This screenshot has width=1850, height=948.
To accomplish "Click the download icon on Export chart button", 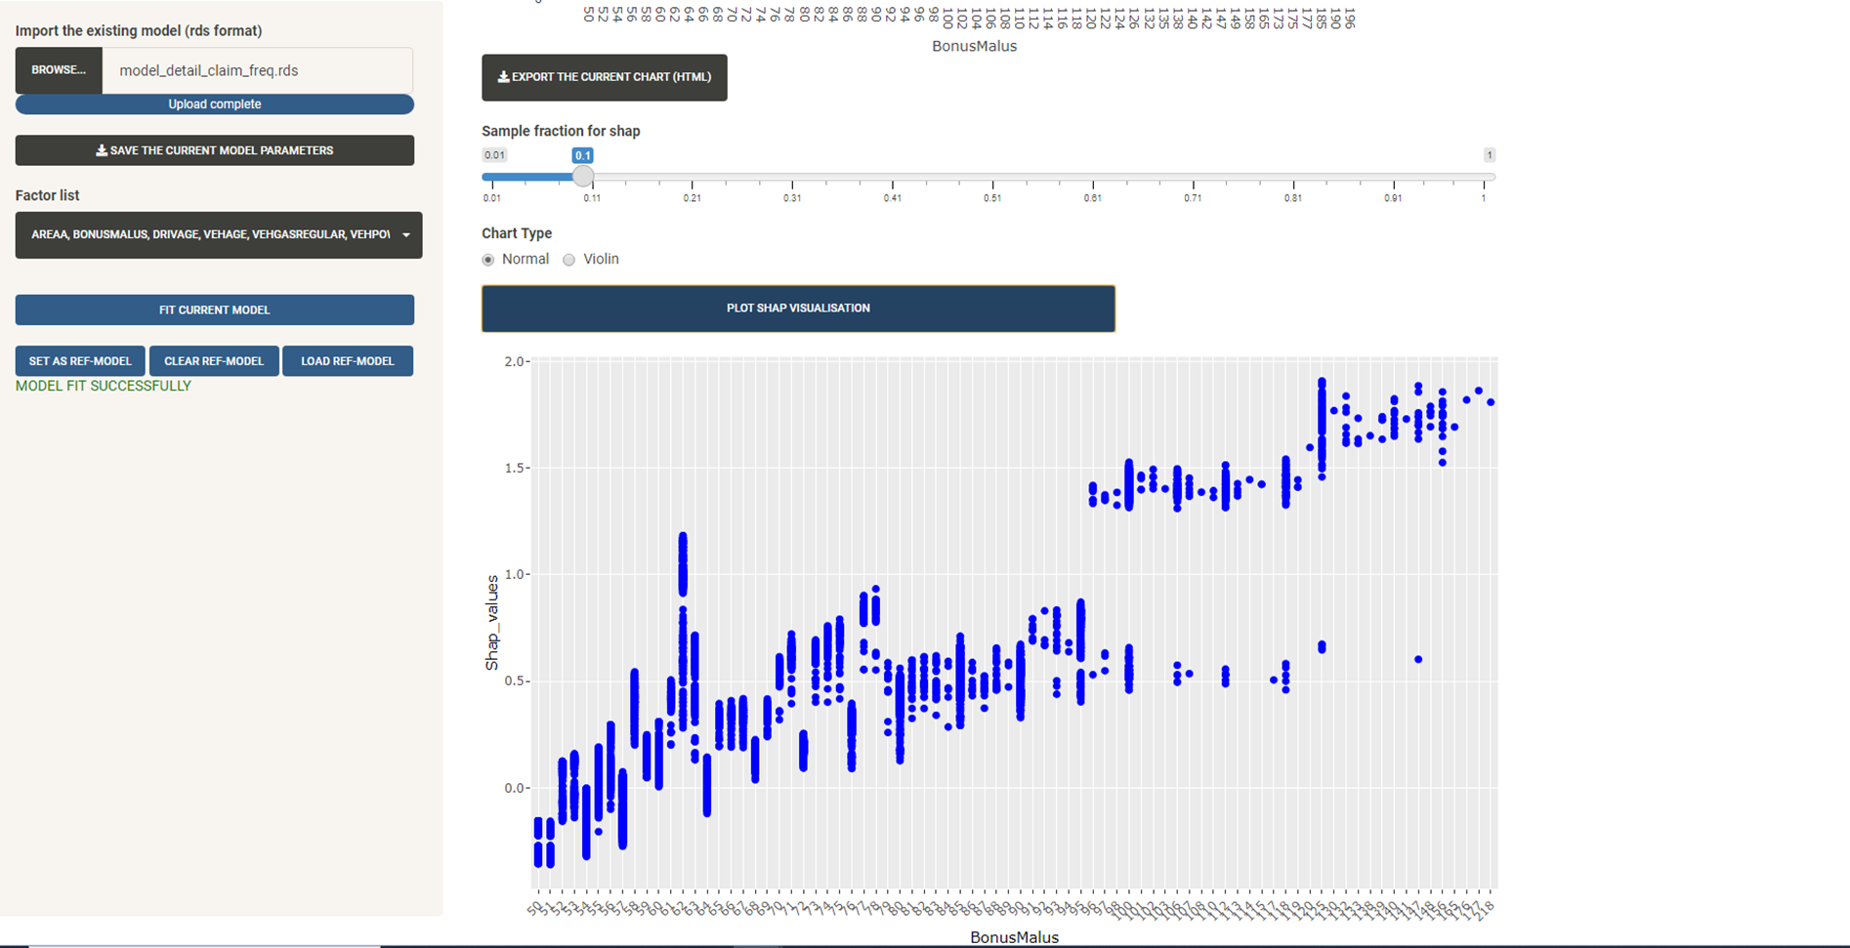I will [x=503, y=77].
